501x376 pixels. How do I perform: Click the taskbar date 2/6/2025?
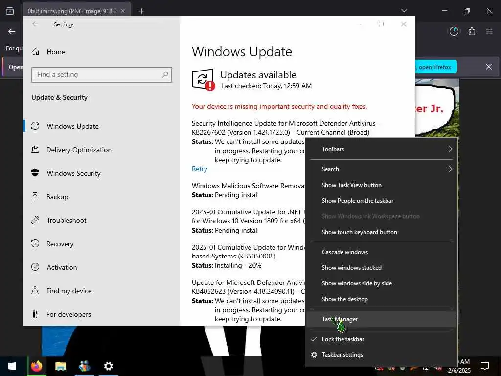point(459,371)
